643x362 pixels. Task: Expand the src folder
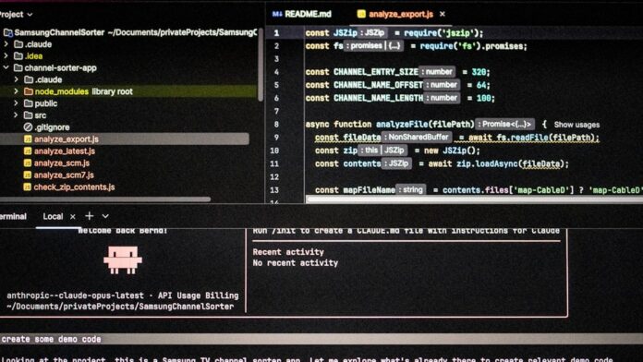point(17,115)
